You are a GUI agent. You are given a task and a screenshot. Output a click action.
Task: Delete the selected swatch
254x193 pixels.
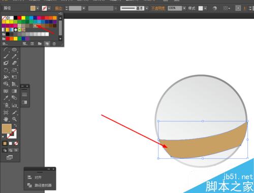54,44
